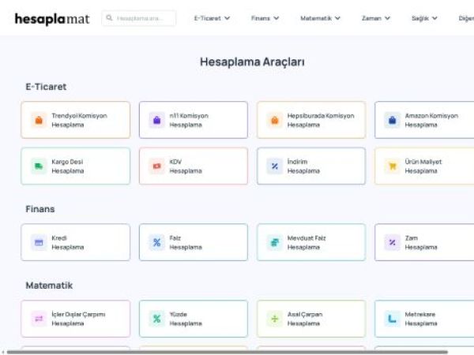The width and height of the screenshot is (474, 355).
Task: Click the Metrekare blue corner icon
Action: (x=392, y=319)
